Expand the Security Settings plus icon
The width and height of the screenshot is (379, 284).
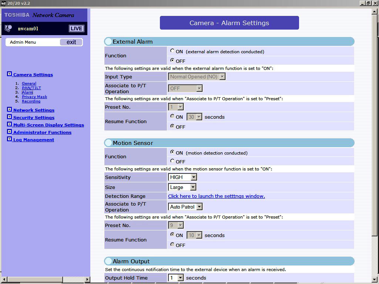(x=10, y=117)
